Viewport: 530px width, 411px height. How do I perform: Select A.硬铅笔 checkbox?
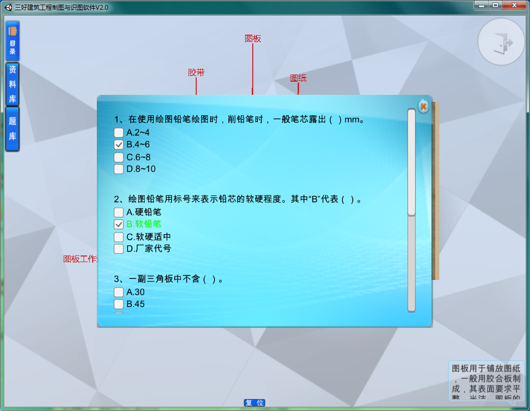[x=119, y=212]
